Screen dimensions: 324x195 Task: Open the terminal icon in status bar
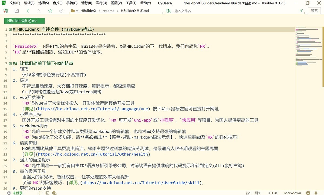[47, 193]
